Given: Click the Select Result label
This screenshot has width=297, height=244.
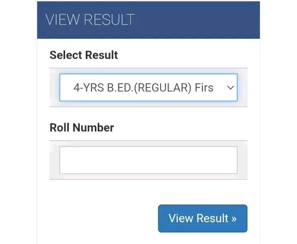Looking at the screenshot, I should pyautogui.click(x=84, y=55).
